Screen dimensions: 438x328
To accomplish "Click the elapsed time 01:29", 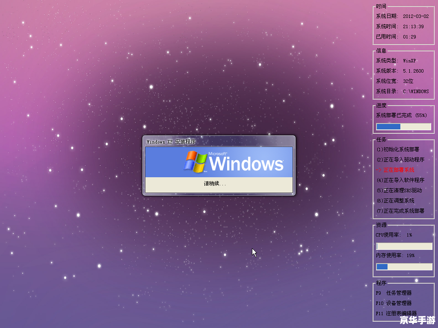I will pos(409,37).
